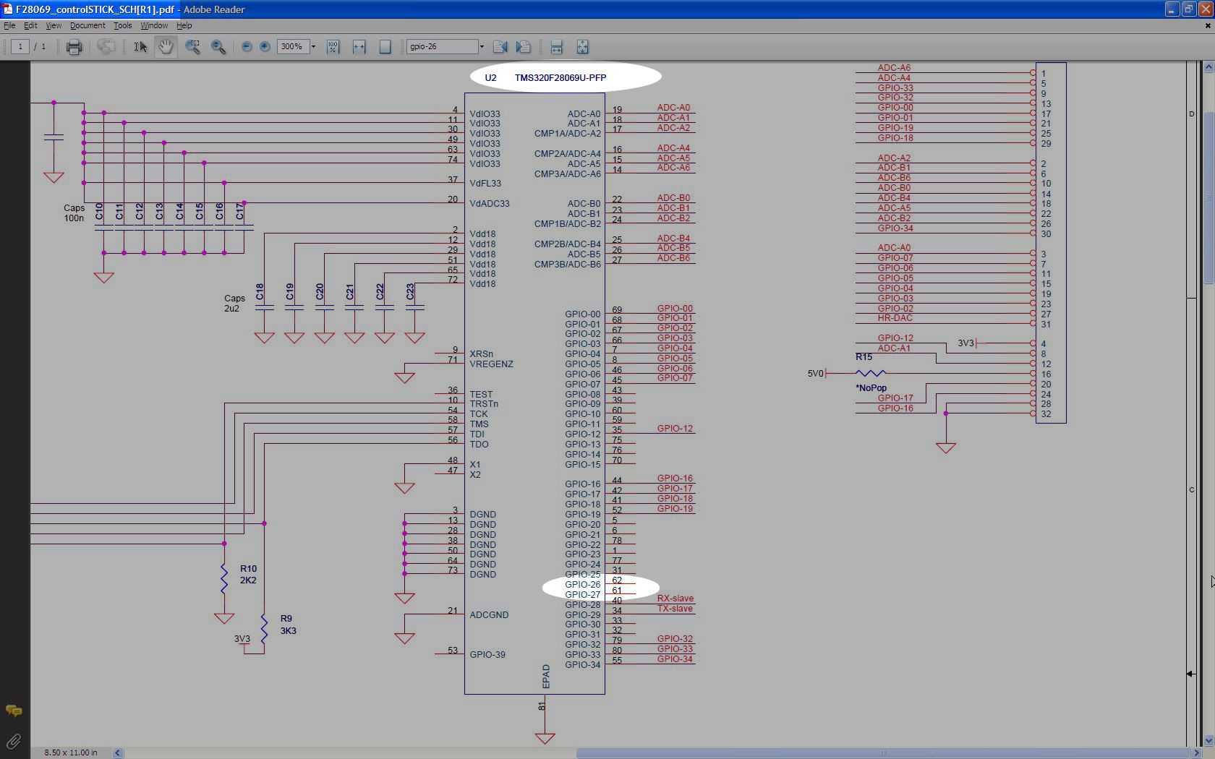Open the View menu
The width and height of the screenshot is (1215, 759).
coord(54,25)
